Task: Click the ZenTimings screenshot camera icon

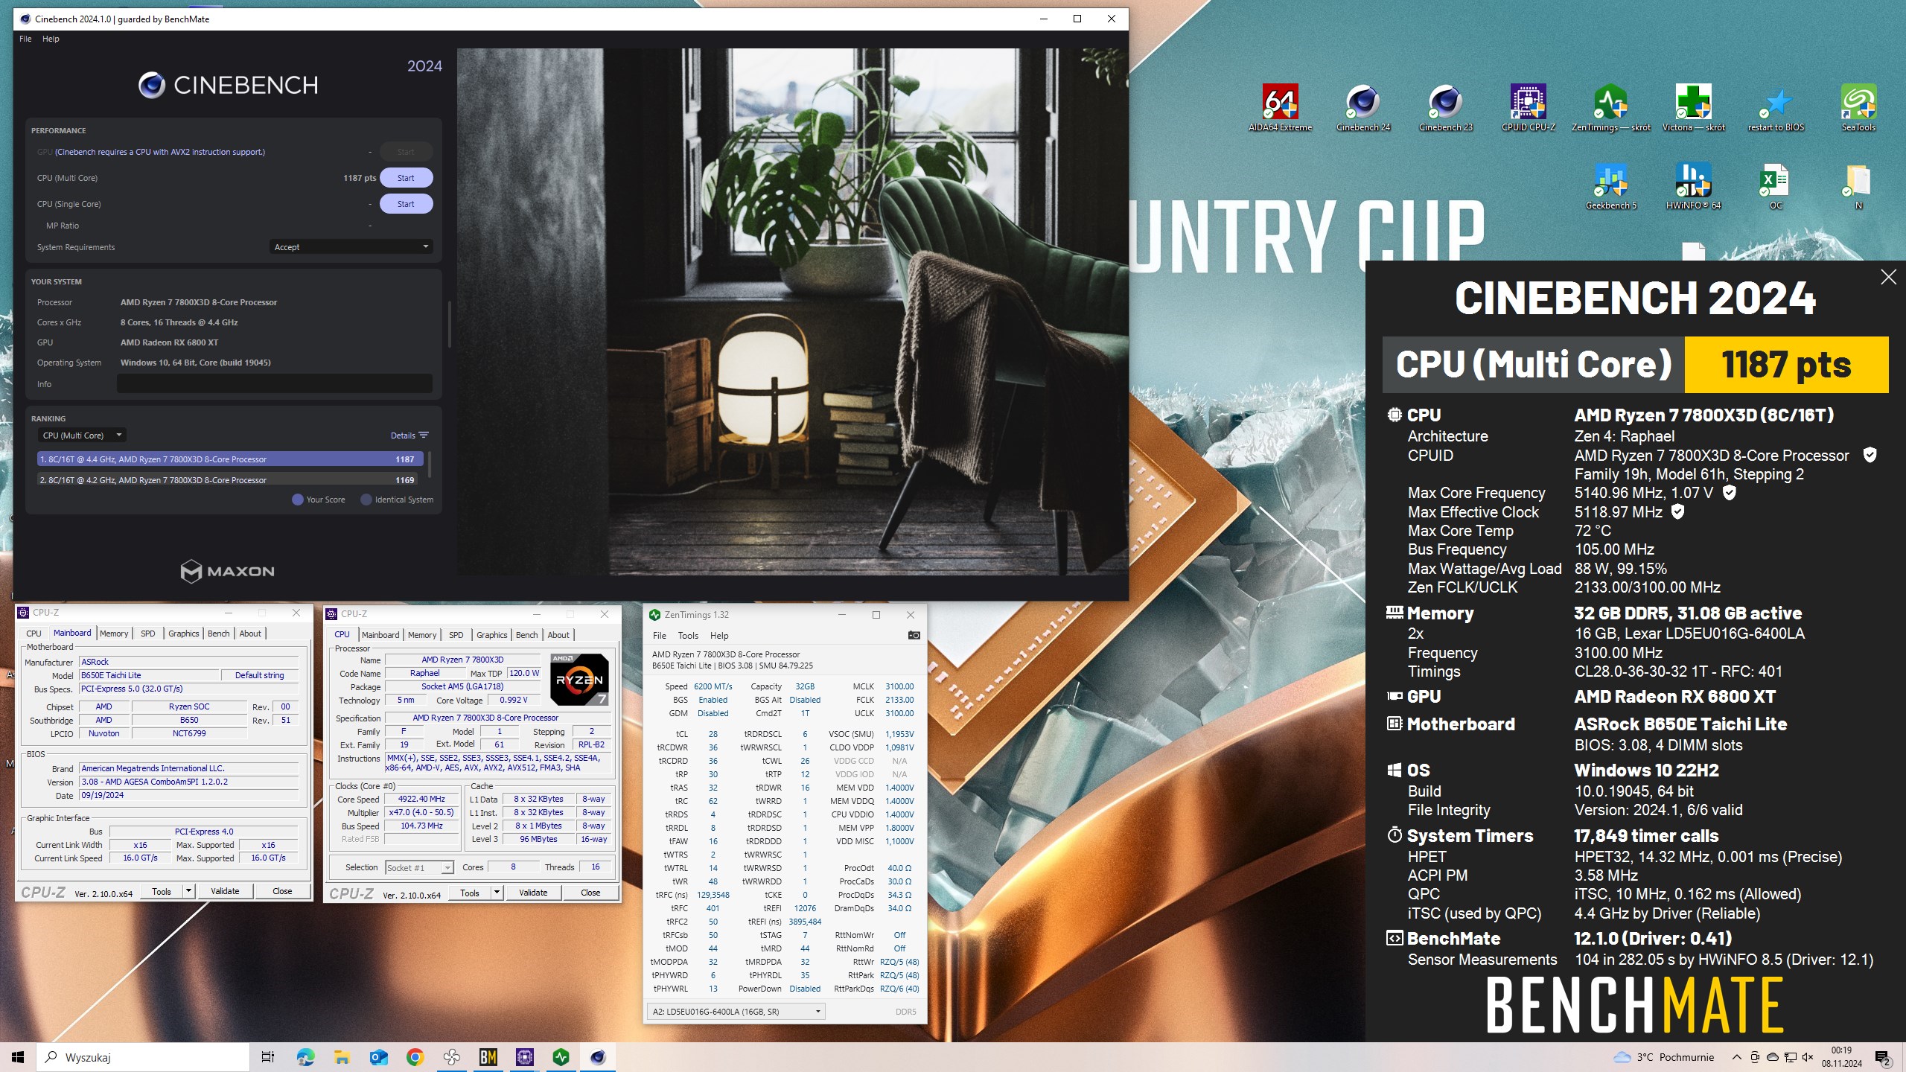Action: pyautogui.click(x=914, y=635)
